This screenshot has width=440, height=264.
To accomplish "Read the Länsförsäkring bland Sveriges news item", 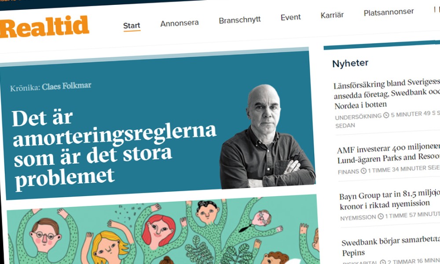I will tap(386, 95).
